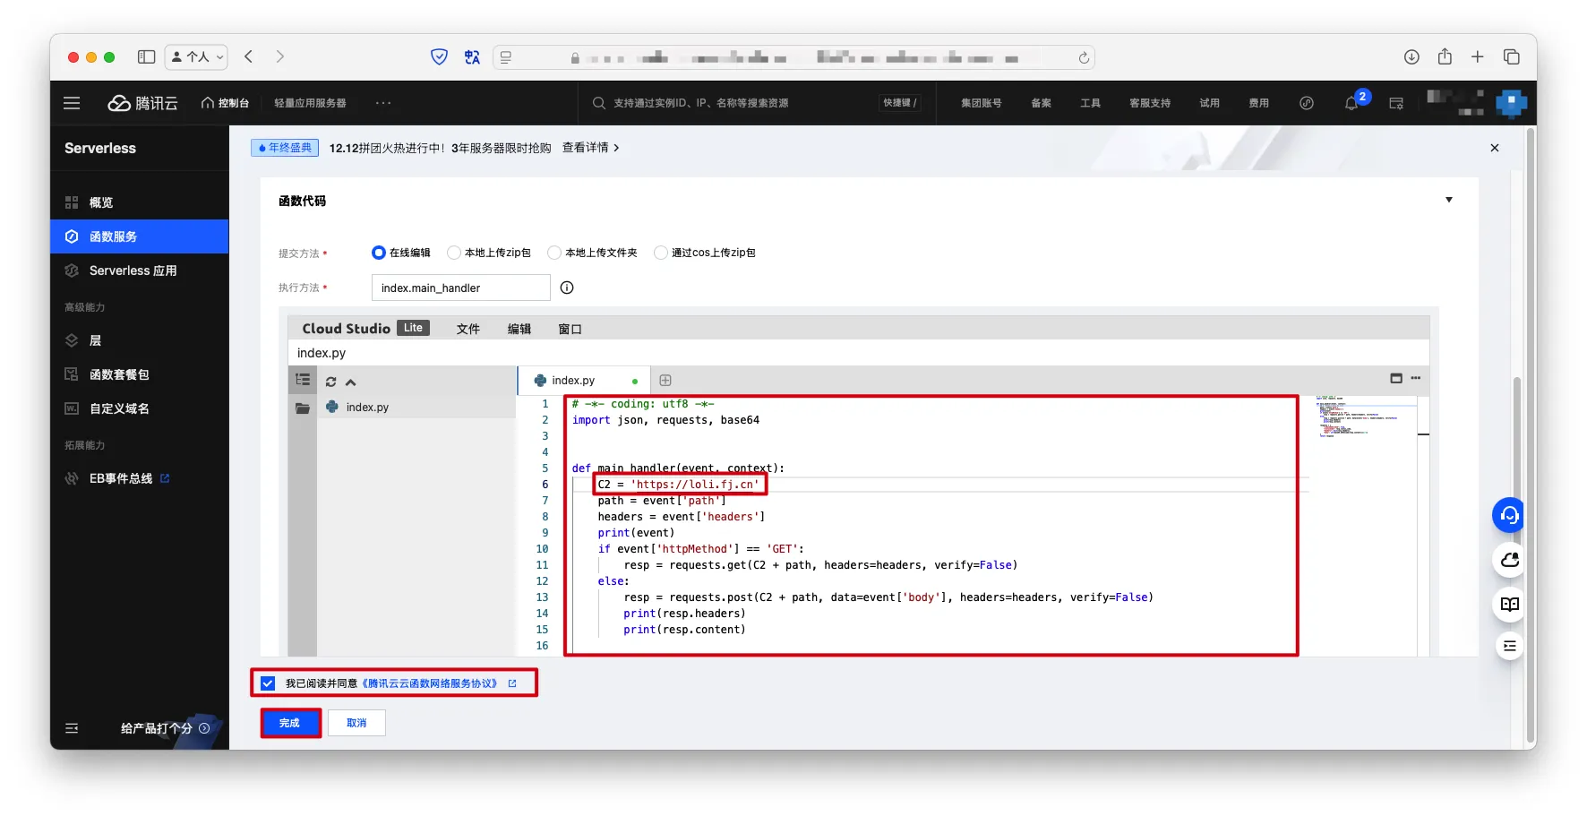
Task: Click the notification bell icon
Action: coord(1351,104)
